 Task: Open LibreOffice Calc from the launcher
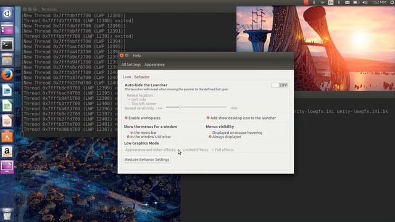coord(7,106)
